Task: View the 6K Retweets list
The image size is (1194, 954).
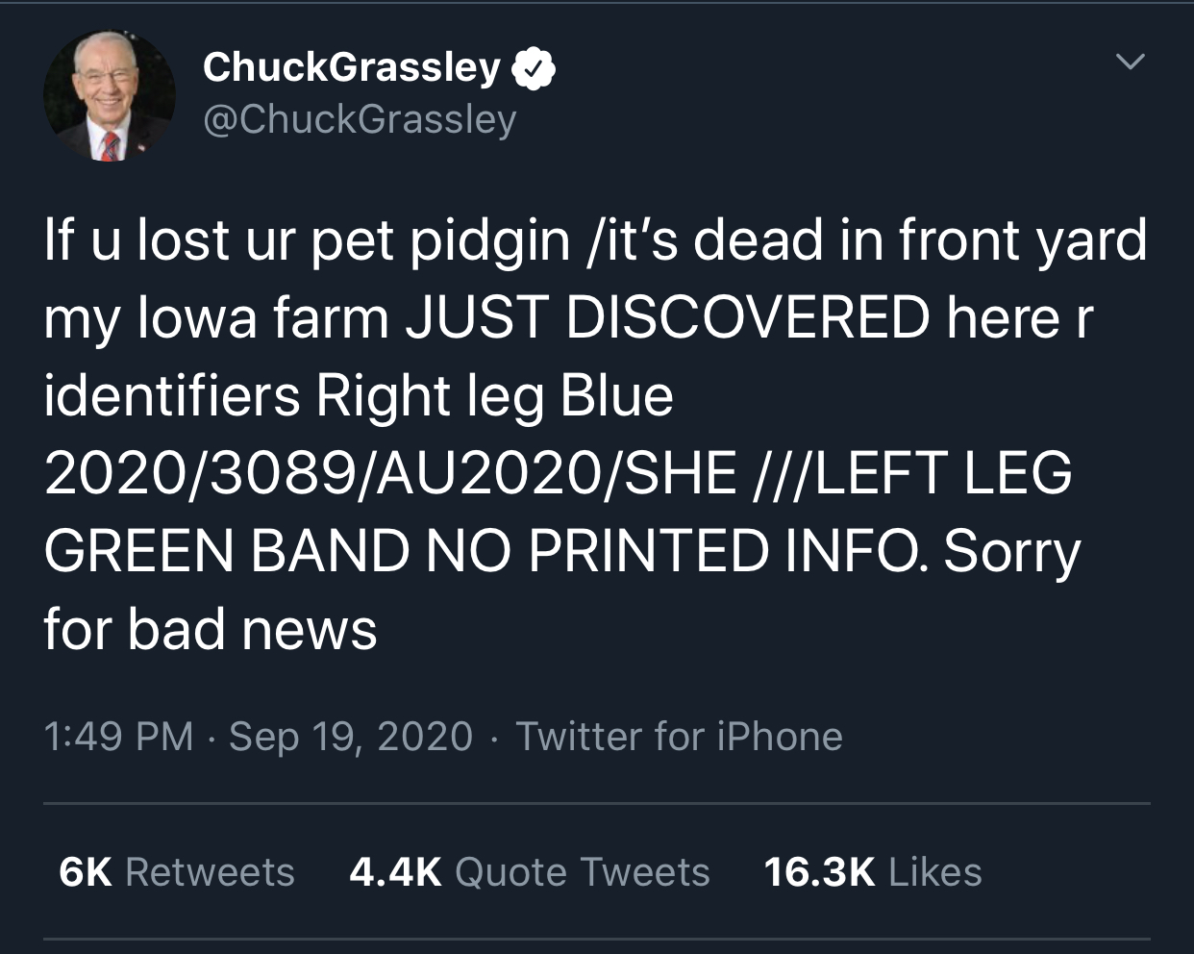Action: [x=177, y=872]
